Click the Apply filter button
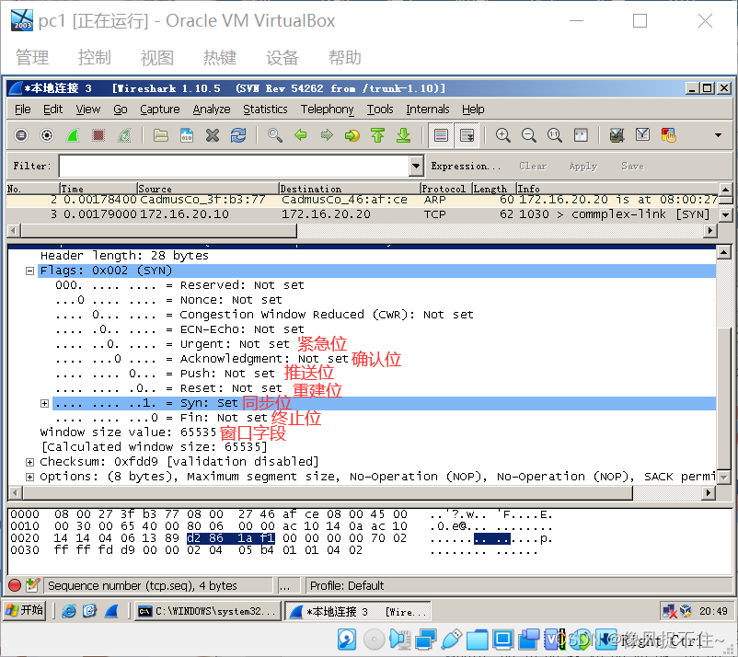The image size is (738, 657). (x=582, y=167)
